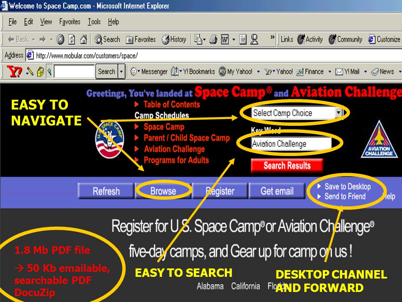The width and height of the screenshot is (402, 302).
Task: Open Yahoo Messenger smiley icon
Action: pyautogui.click(x=133, y=71)
